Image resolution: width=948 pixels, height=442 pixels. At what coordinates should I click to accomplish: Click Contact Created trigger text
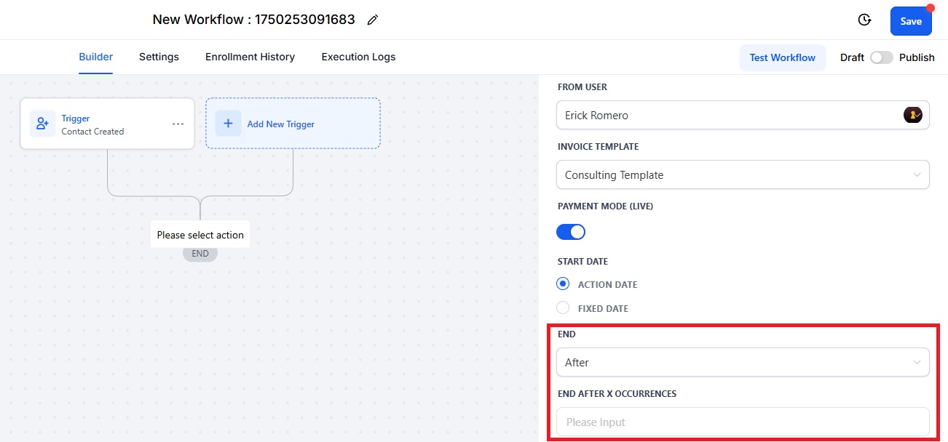coord(92,132)
